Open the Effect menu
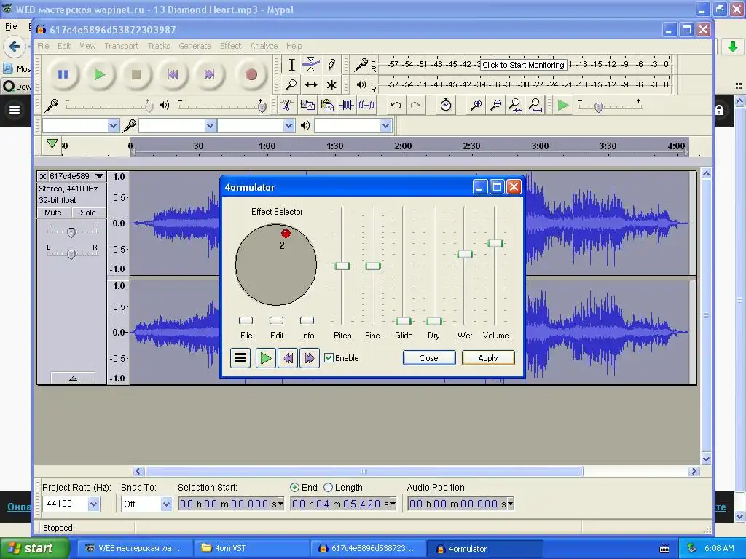This screenshot has width=746, height=559. click(230, 46)
